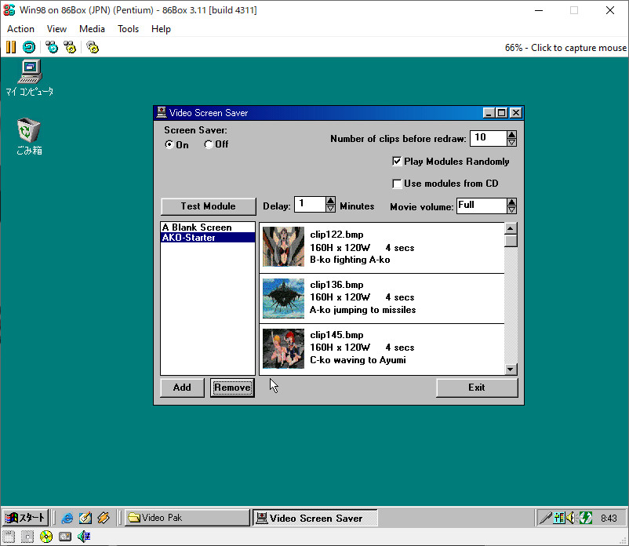Click the text 'A-ko jumping to missiles'
This screenshot has width=629, height=546.
point(362,310)
